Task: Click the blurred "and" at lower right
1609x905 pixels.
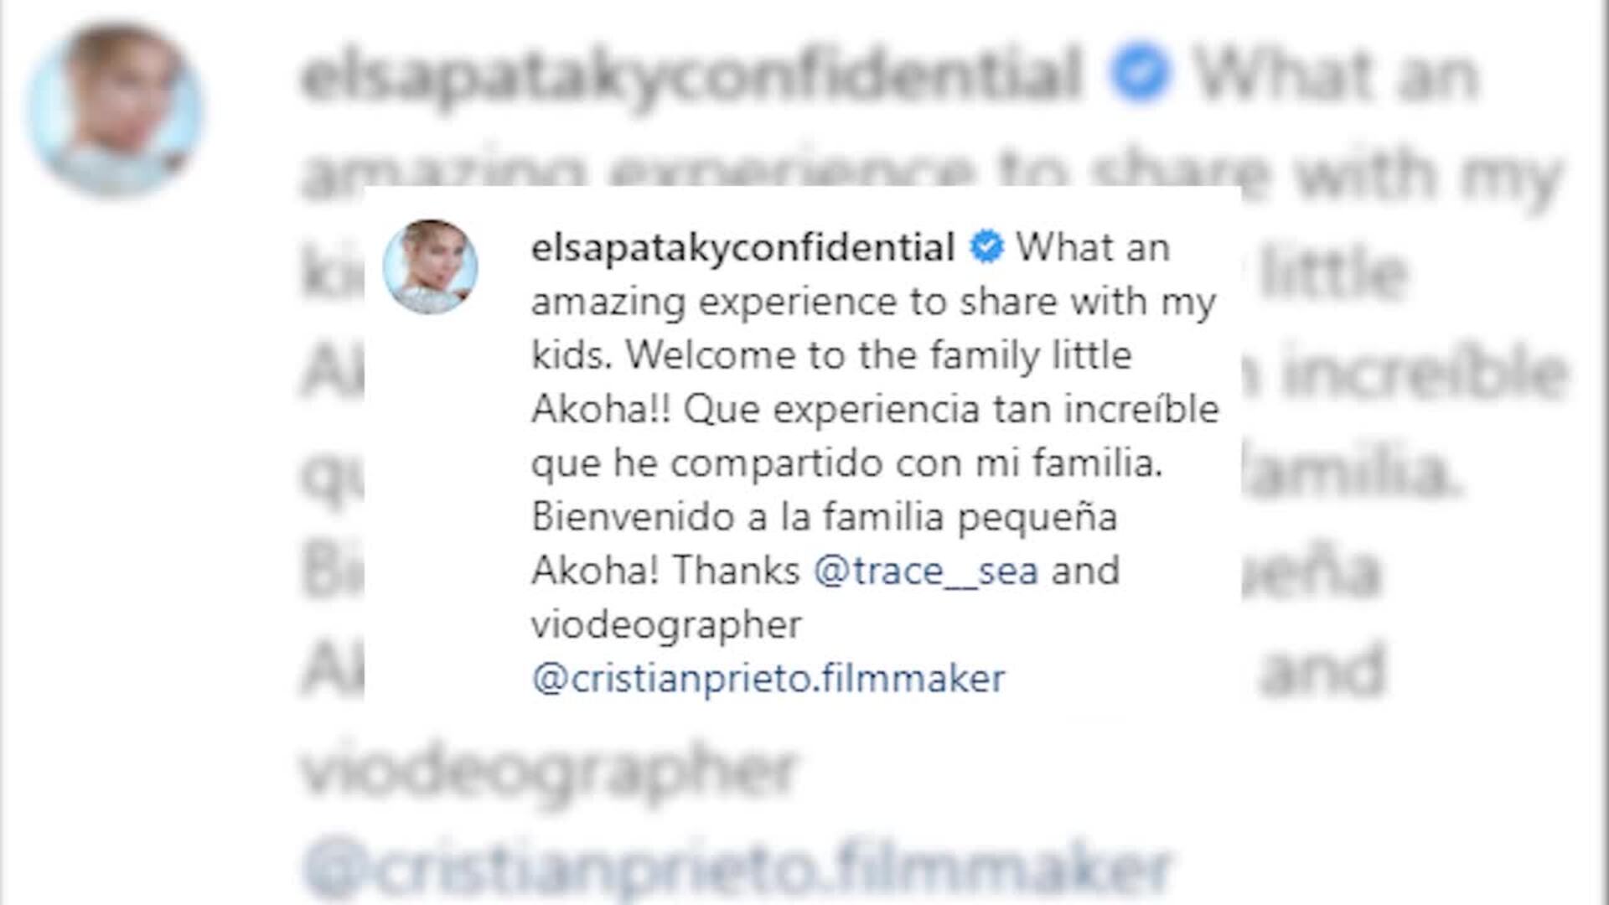Action: pyautogui.click(x=1322, y=670)
